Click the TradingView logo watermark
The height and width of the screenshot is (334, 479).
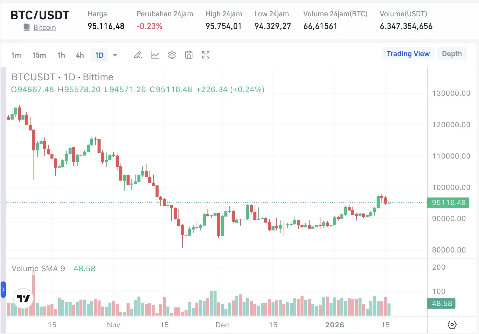[23, 298]
